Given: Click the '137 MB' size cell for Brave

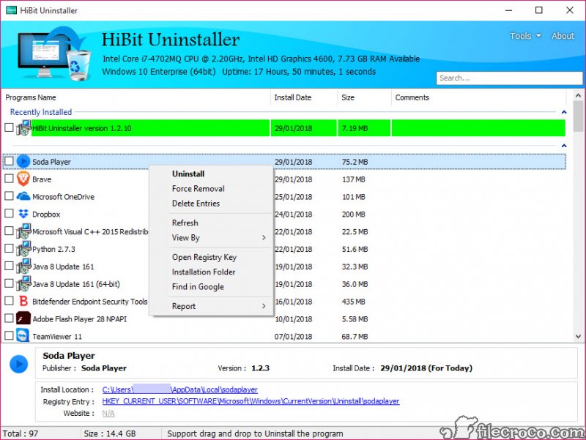Looking at the screenshot, I should point(354,179).
